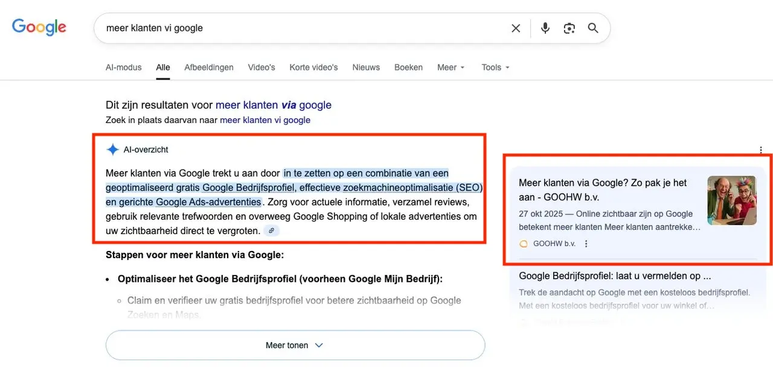Submit the search with the magnifier icon
The width and height of the screenshot is (773, 368).
(592, 28)
